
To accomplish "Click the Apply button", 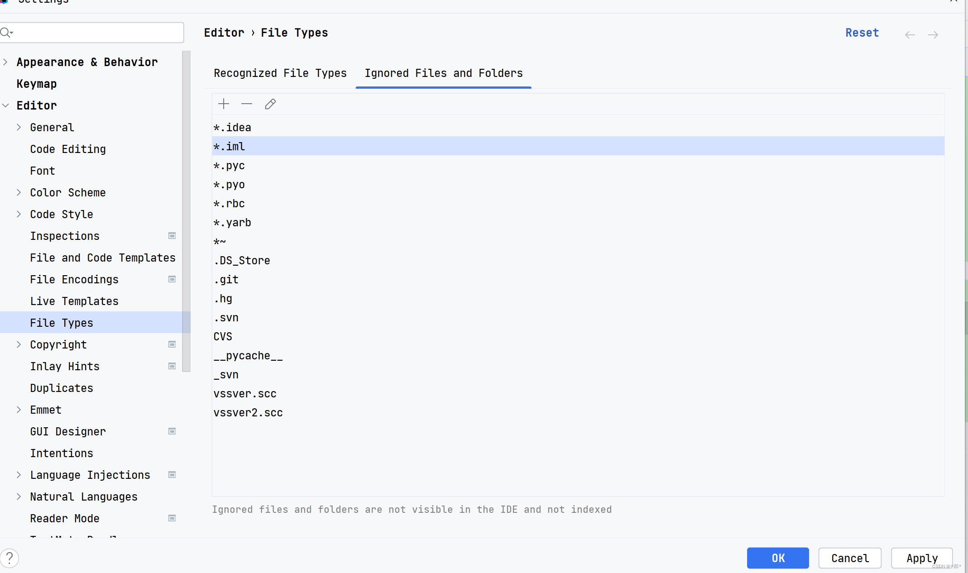I will coord(921,558).
